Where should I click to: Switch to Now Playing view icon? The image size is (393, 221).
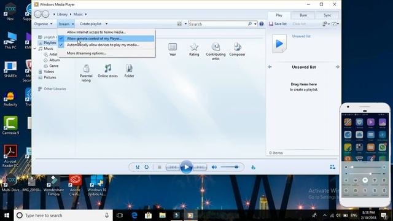click(x=333, y=167)
